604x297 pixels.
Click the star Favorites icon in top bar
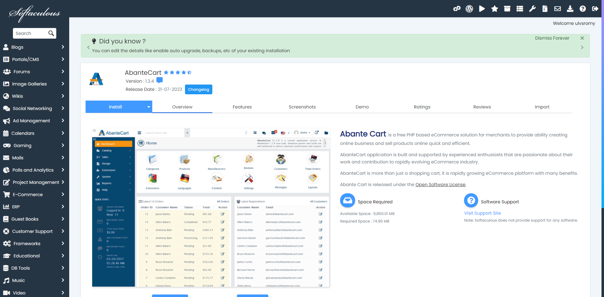(x=495, y=8)
